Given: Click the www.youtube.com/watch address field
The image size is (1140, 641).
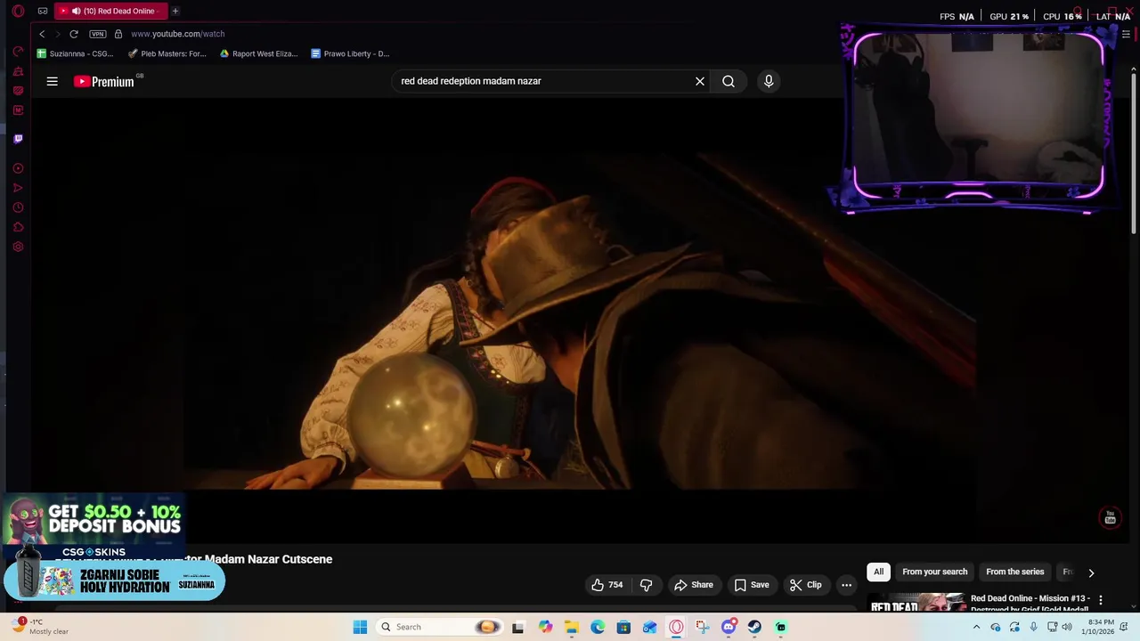Looking at the screenshot, I should tap(177, 34).
